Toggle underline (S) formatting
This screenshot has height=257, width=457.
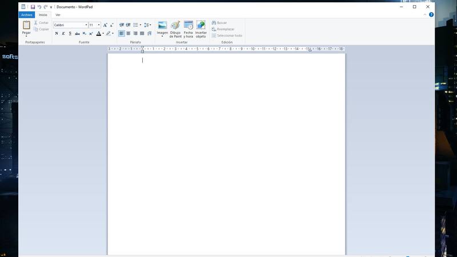[70, 34]
